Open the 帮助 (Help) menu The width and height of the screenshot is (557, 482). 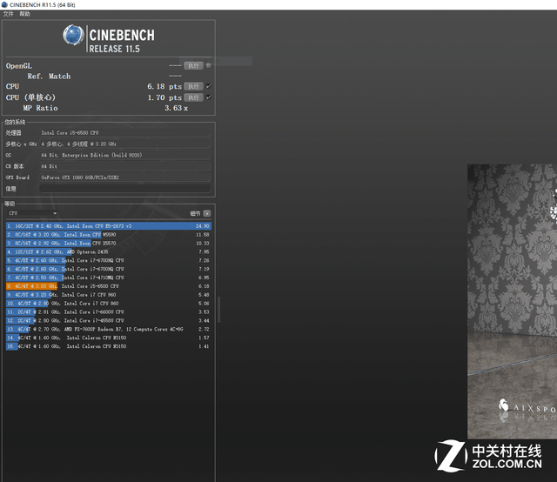pos(24,15)
